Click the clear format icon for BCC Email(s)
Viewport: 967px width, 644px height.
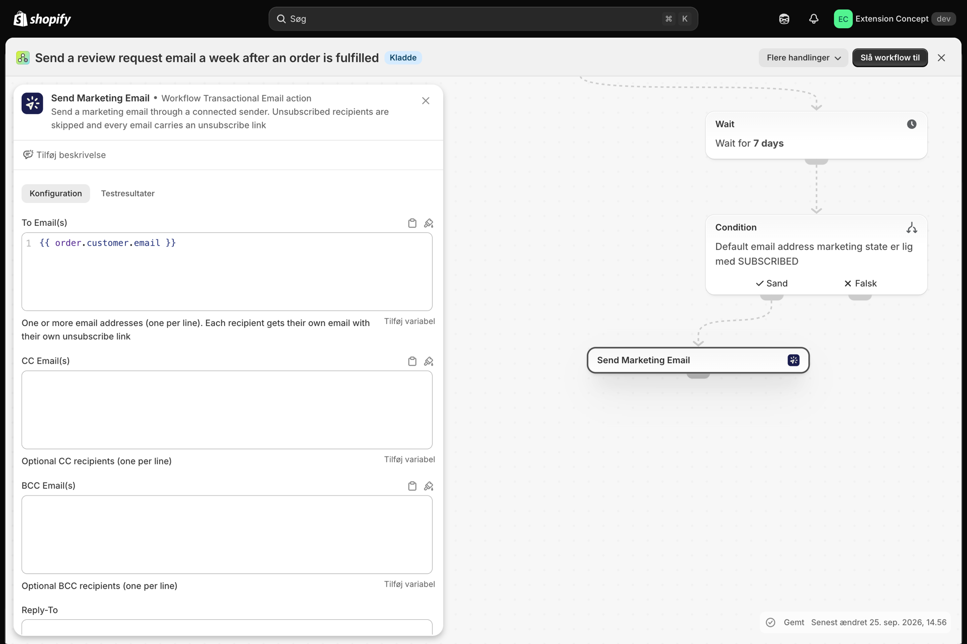(429, 487)
